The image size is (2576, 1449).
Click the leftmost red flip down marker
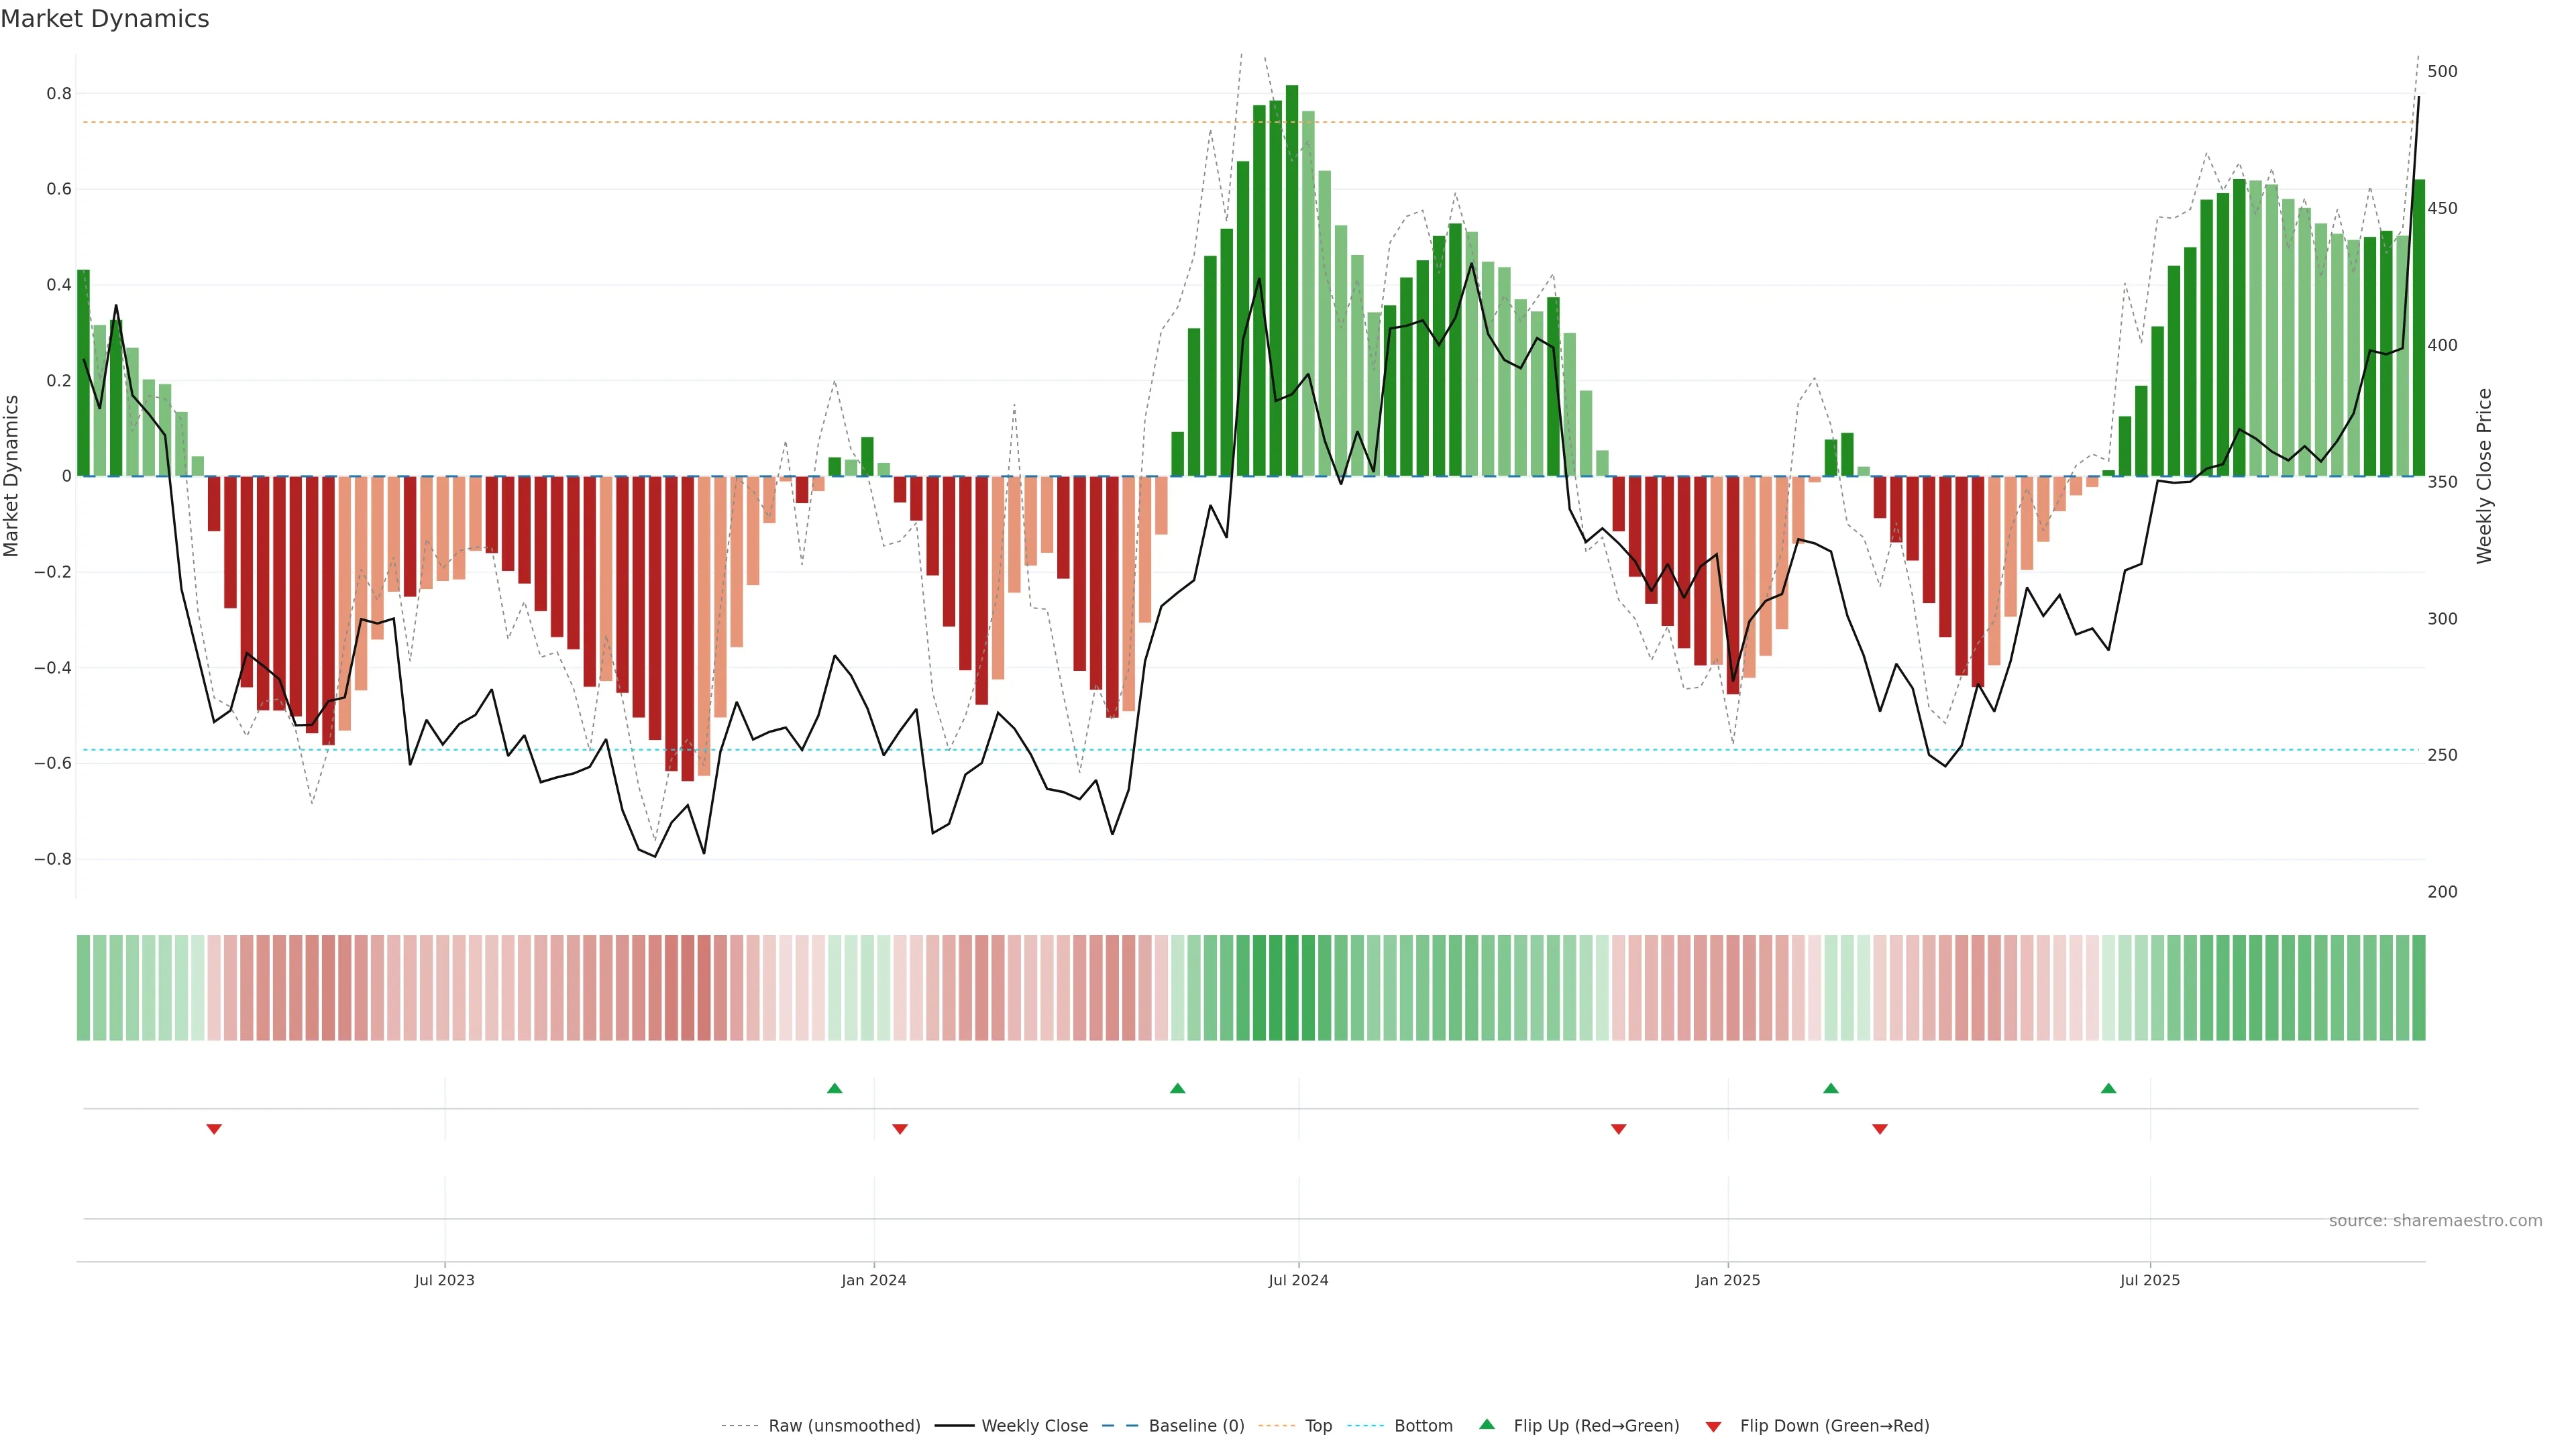(214, 1129)
